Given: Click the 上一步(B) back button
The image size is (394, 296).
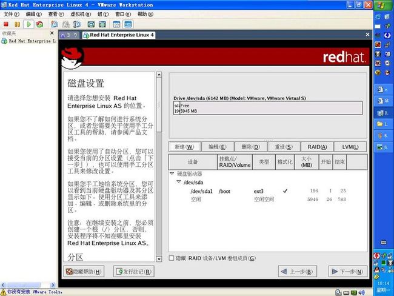Looking at the screenshot, I should tap(297, 271).
